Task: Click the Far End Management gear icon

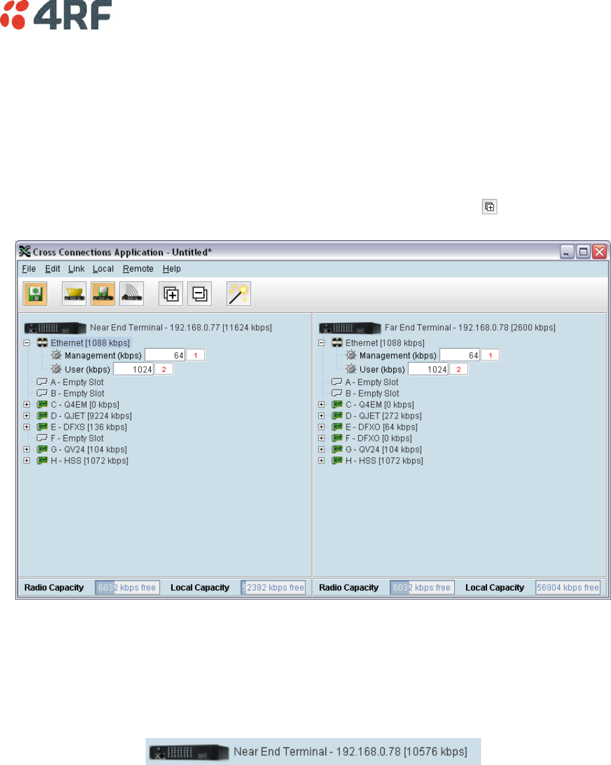Action: (x=351, y=355)
